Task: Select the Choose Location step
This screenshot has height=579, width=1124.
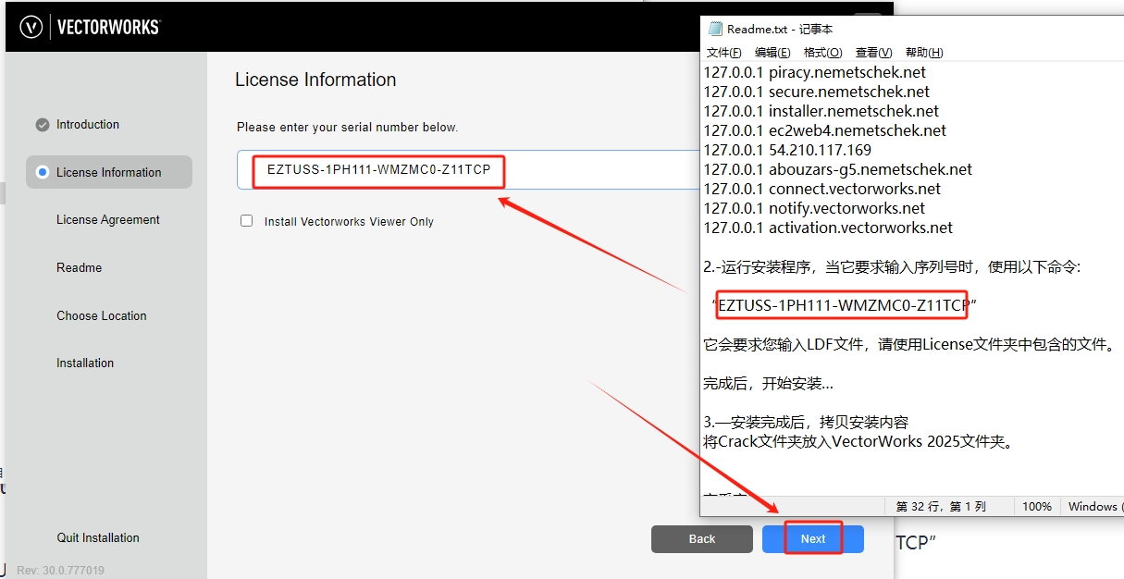Action: [102, 315]
